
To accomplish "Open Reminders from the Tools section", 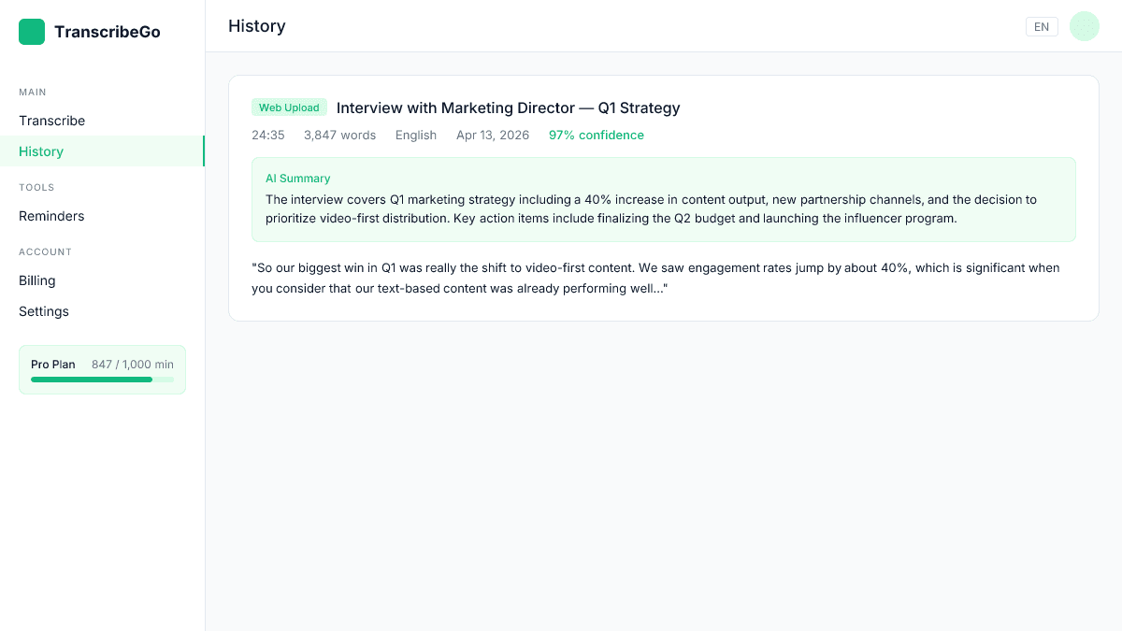I will [x=51, y=216].
